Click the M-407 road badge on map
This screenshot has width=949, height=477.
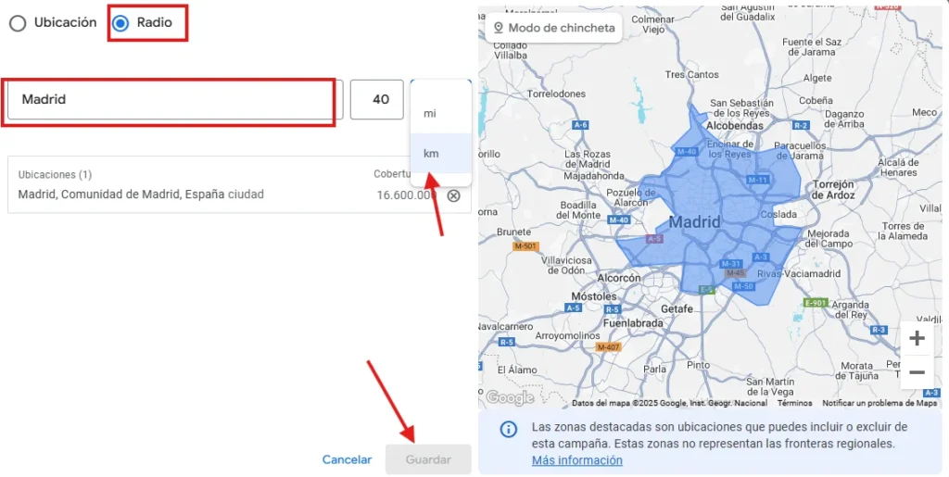coord(608,347)
